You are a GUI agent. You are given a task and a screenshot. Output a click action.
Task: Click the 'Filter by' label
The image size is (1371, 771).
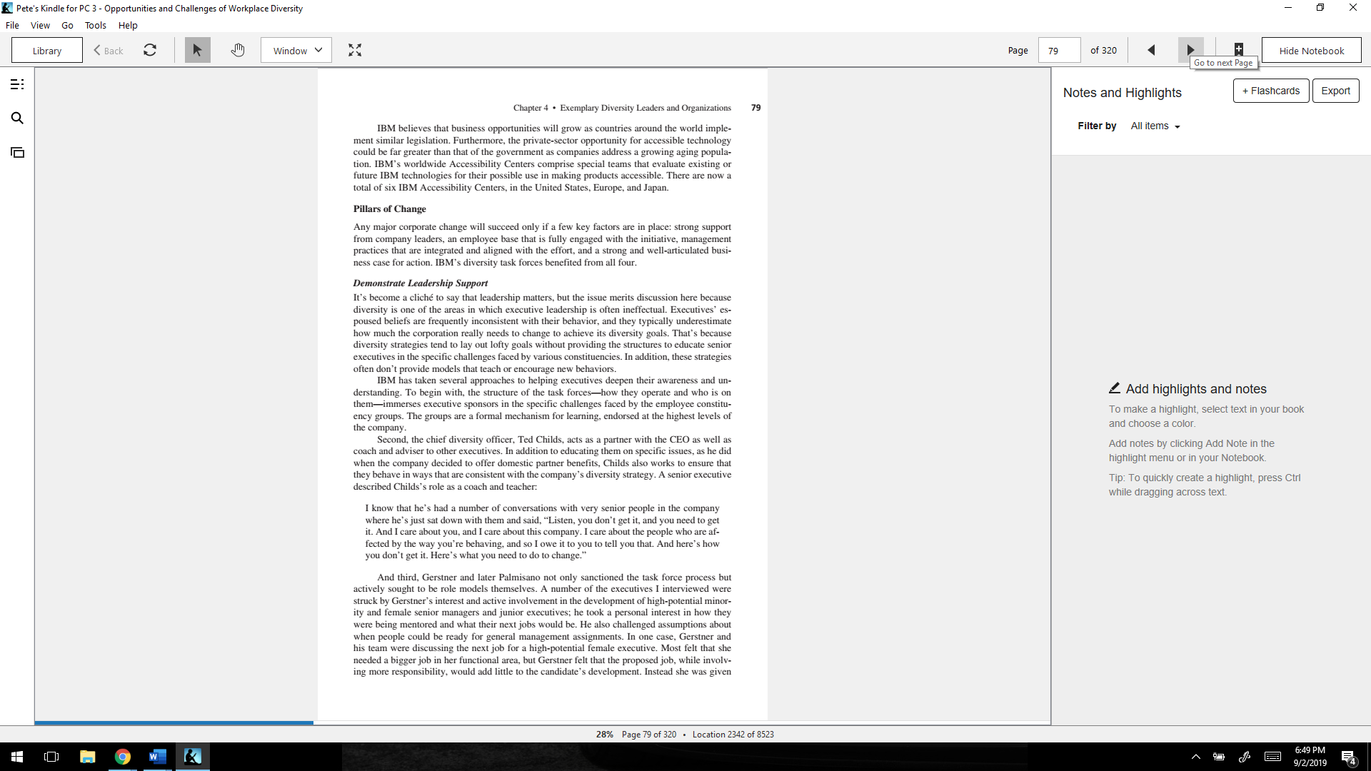pyautogui.click(x=1097, y=126)
